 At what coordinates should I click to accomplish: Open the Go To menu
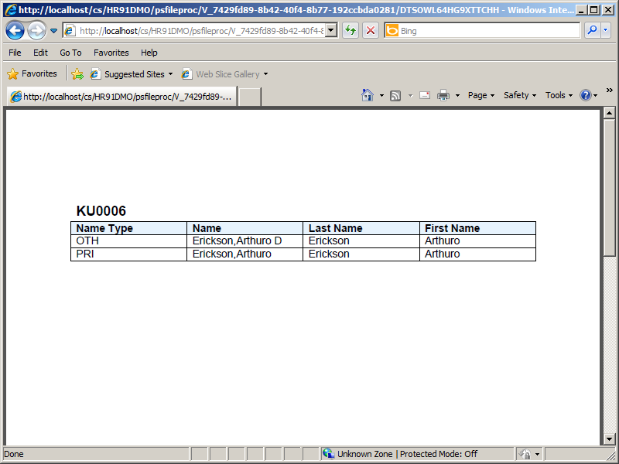click(x=70, y=52)
